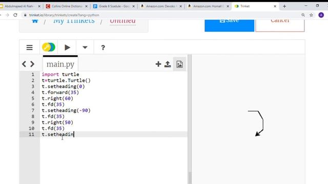Edit the Untitled trinket name
The height and width of the screenshot is (184, 328).
123,21
